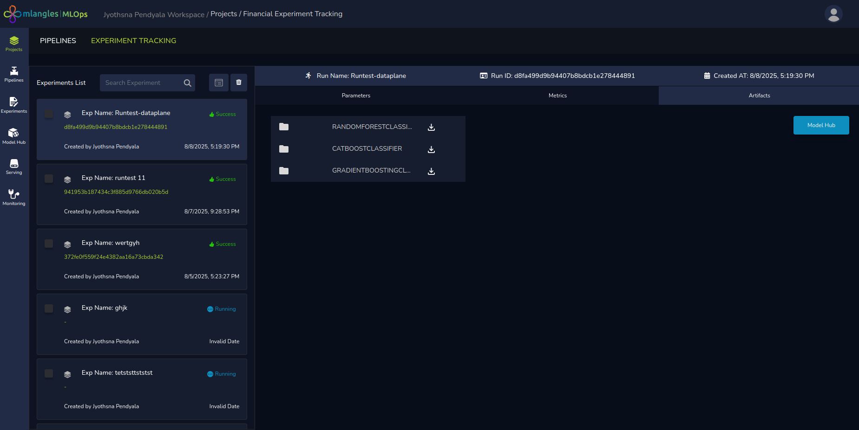Click the list view icon button
This screenshot has width=859, height=430.
(x=219, y=83)
